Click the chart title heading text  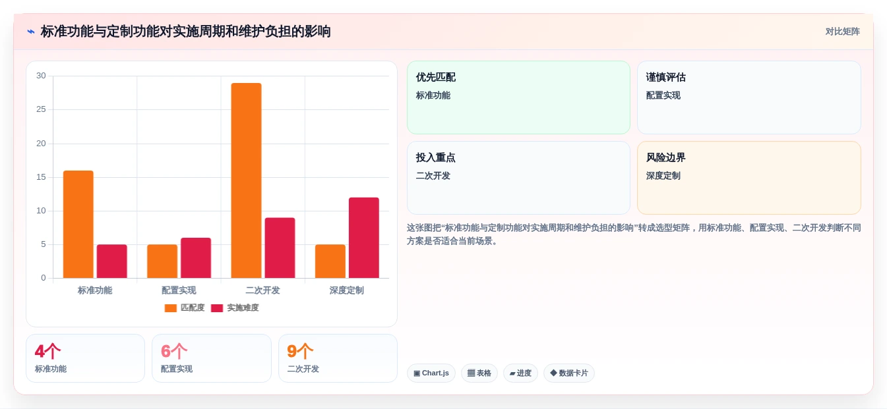click(x=186, y=32)
